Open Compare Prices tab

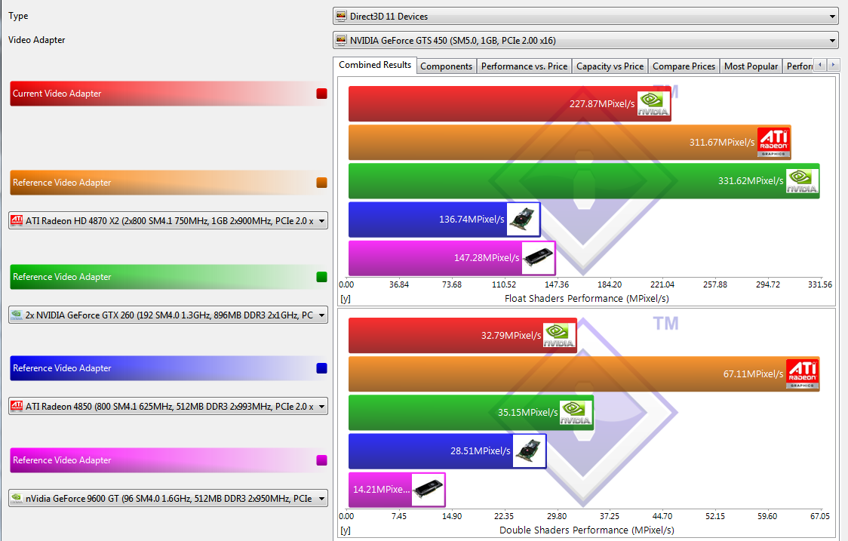[x=684, y=66]
